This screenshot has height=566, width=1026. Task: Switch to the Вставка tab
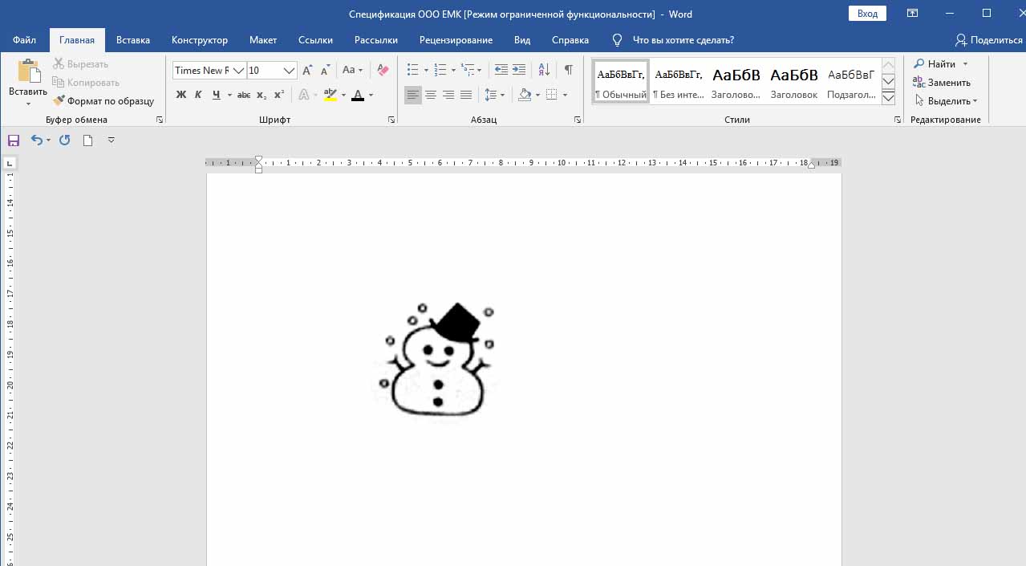133,40
